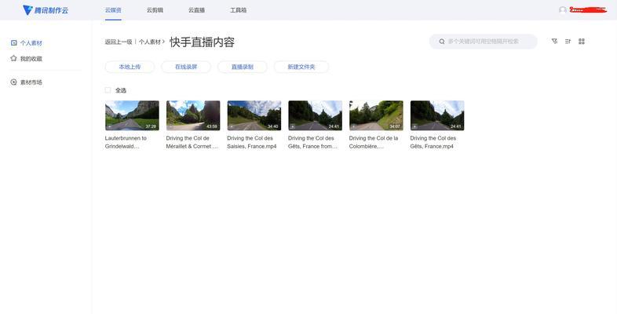Click file name Col des Saisies, France.mp4
Image resolution: width=617 pixels, height=314 pixels.
point(252,142)
